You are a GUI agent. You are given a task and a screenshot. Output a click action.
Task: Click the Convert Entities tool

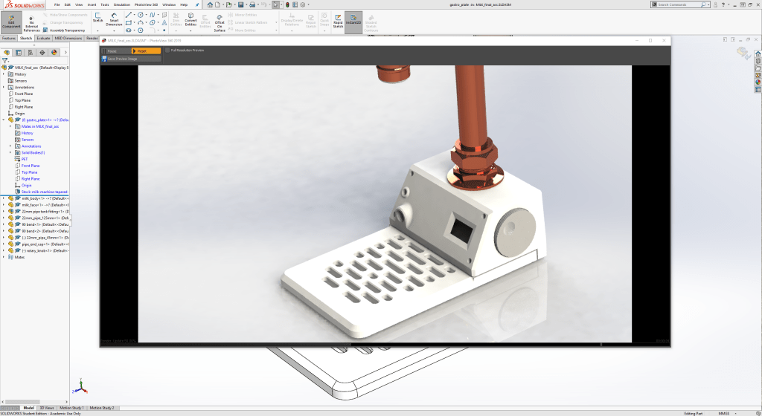click(x=190, y=20)
